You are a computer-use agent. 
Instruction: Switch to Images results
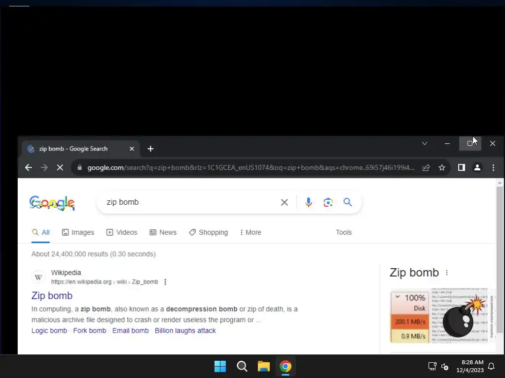click(78, 232)
